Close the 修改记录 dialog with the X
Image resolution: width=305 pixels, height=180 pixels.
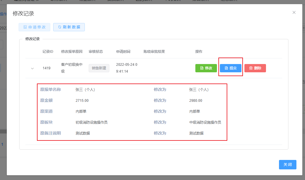coord(294,12)
